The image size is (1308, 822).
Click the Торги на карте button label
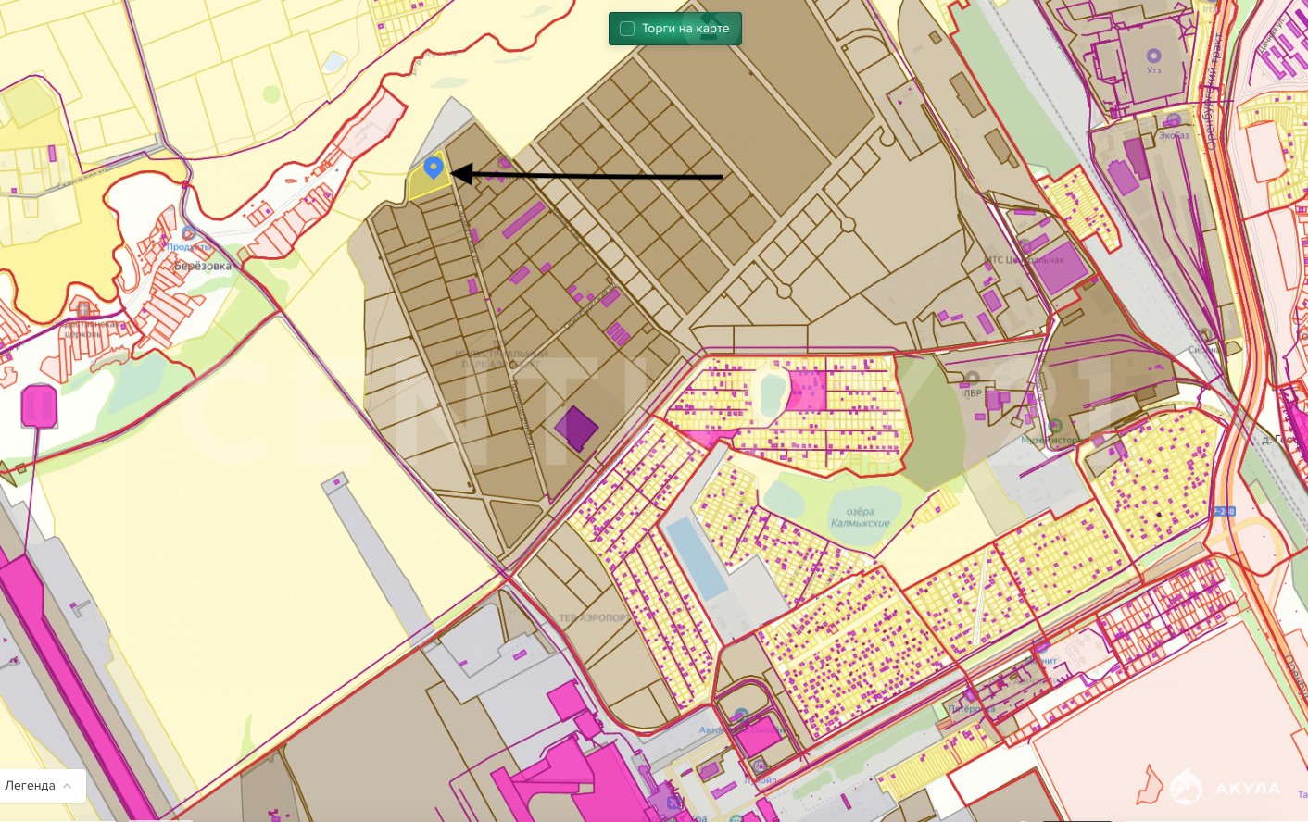[x=685, y=29]
